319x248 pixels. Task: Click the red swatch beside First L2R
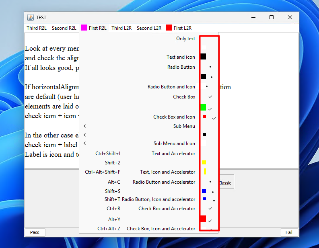(x=169, y=28)
